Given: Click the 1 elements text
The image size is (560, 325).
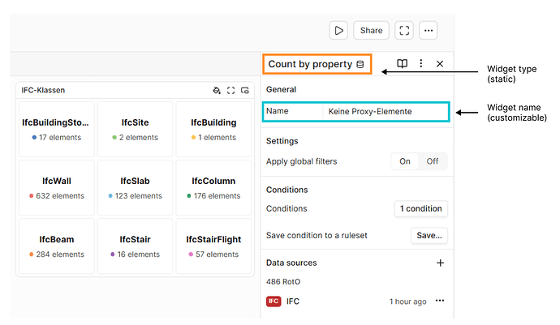Looking at the screenshot, I should (218, 137).
